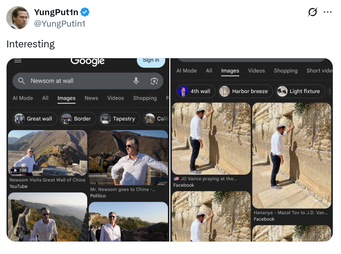Switch to the Shopping tab in the right search
The width and height of the screenshot is (341, 254).
coord(286,71)
